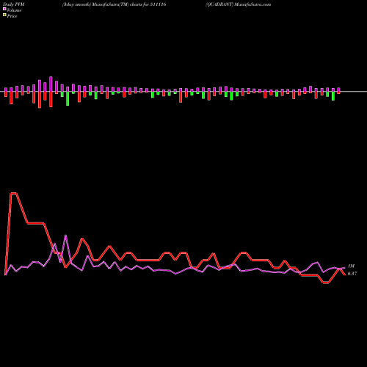The image size is (367, 367).
Task: Click the Volume legend color swatch
Action: click(4, 9)
